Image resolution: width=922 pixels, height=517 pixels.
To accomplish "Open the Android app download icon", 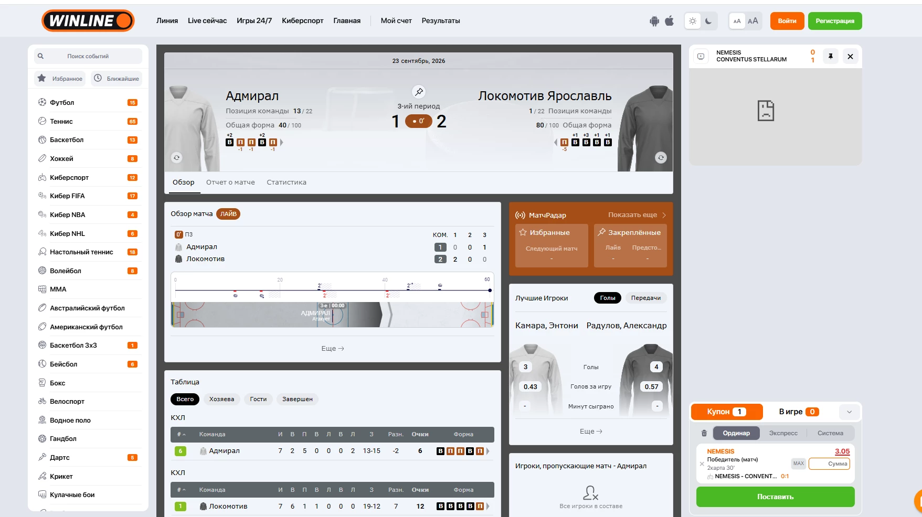I will coord(654,21).
